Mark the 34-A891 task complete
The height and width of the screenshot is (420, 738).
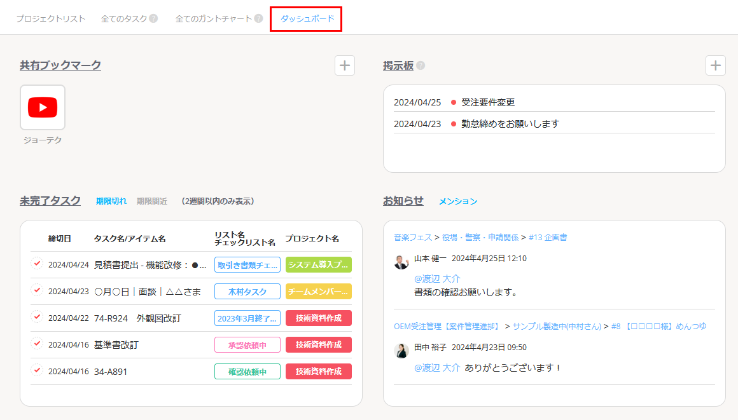[x=36, y=371]
